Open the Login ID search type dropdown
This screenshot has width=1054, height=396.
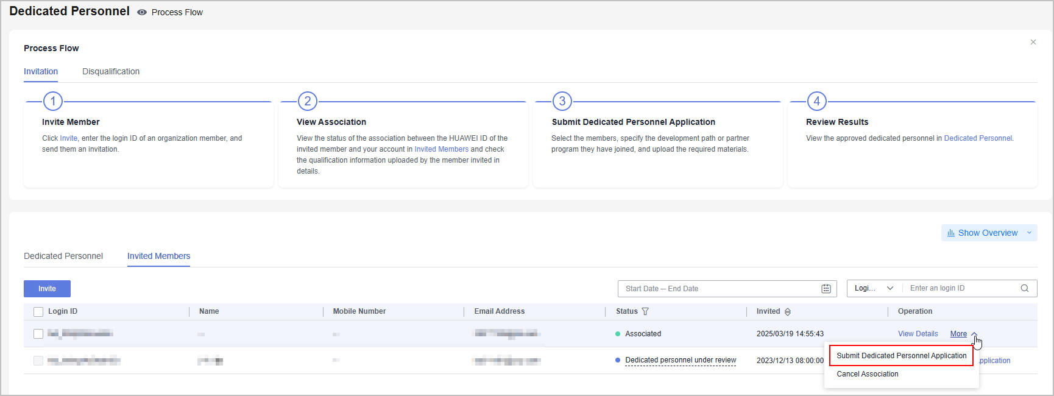[874, 288]
